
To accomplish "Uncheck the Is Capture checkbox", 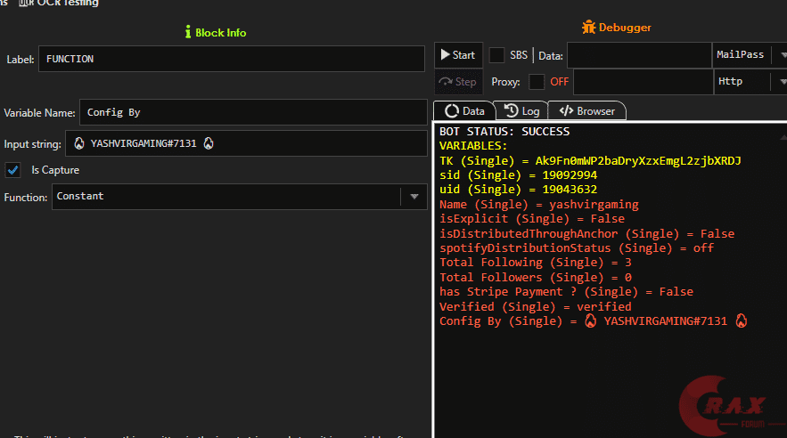I will point(13,170).
